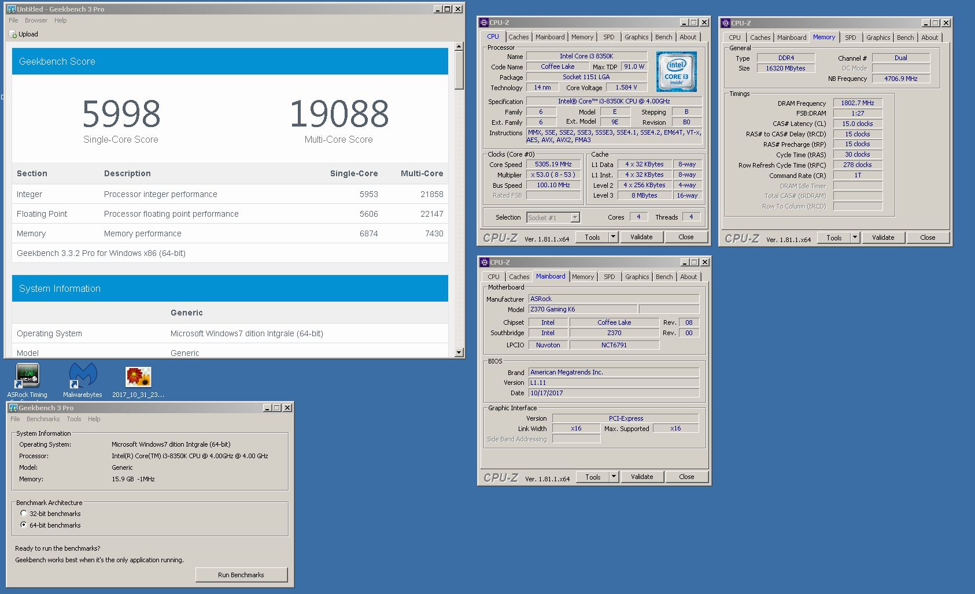The height and width of the screenshot is (594, 975).
Task: Click the Intel Core i3 logo in CPU-Z
Action: click(x=677, y=72)
